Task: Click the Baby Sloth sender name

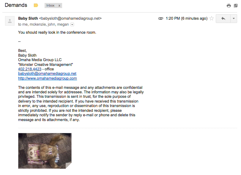Action: tap(28, 18)
